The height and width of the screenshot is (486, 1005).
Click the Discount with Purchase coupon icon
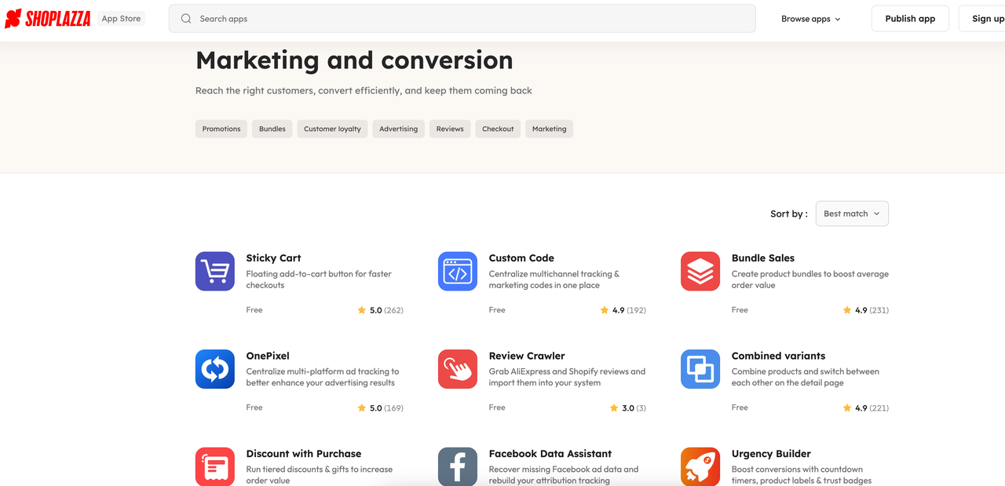pos(214,466)
